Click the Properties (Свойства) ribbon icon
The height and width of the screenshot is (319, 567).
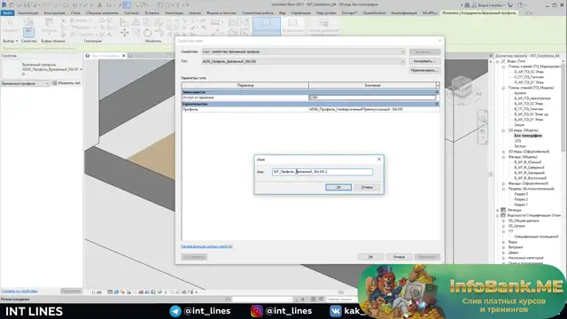(x=28, y=32)
